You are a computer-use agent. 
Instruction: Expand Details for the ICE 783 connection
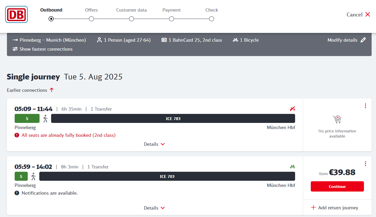[x=154, y=144]
